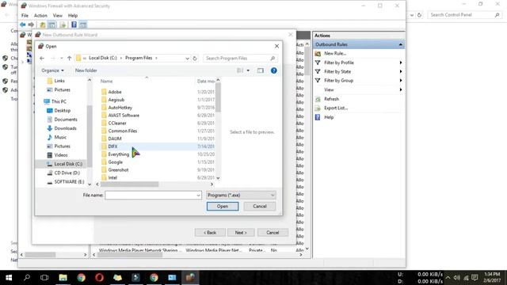Select the AVAST Software folder
This screenshot has width=507, height=285.
[x=124, y=115]
